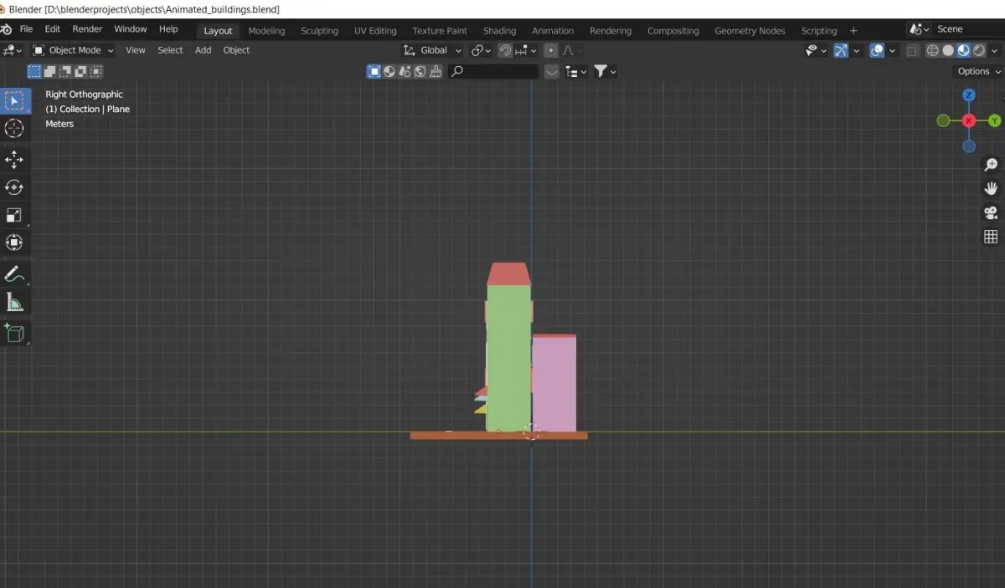This screenshot has width=1005, height=588.
Task: Open the Options dropdown
Action: coord(978,72)
